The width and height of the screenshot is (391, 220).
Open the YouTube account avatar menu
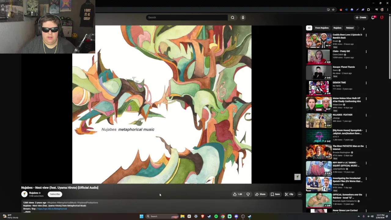[382, 17]
